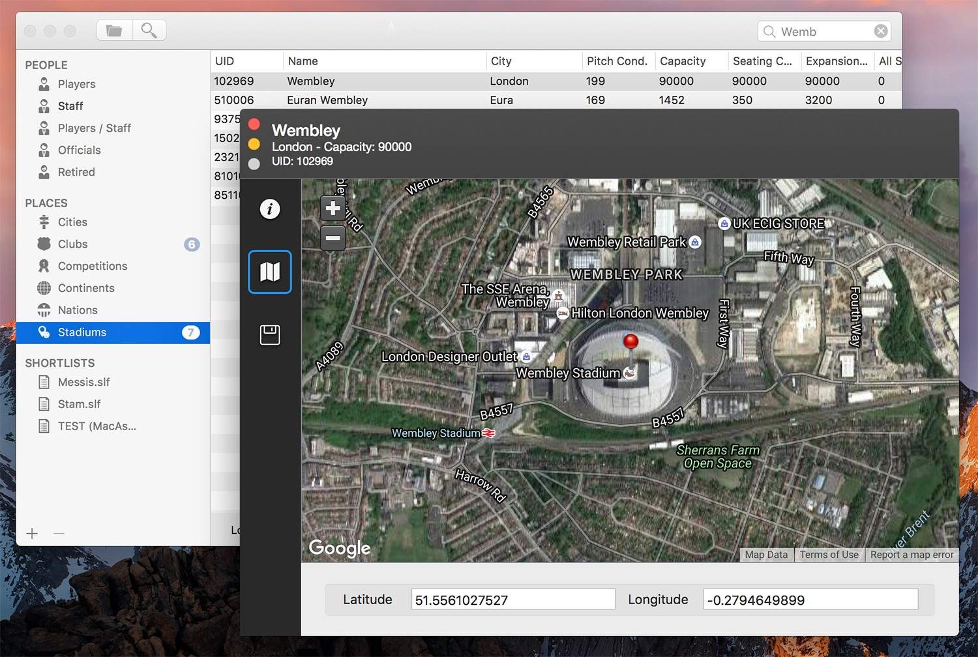Click the Players sidebar icon

(44, 84)
